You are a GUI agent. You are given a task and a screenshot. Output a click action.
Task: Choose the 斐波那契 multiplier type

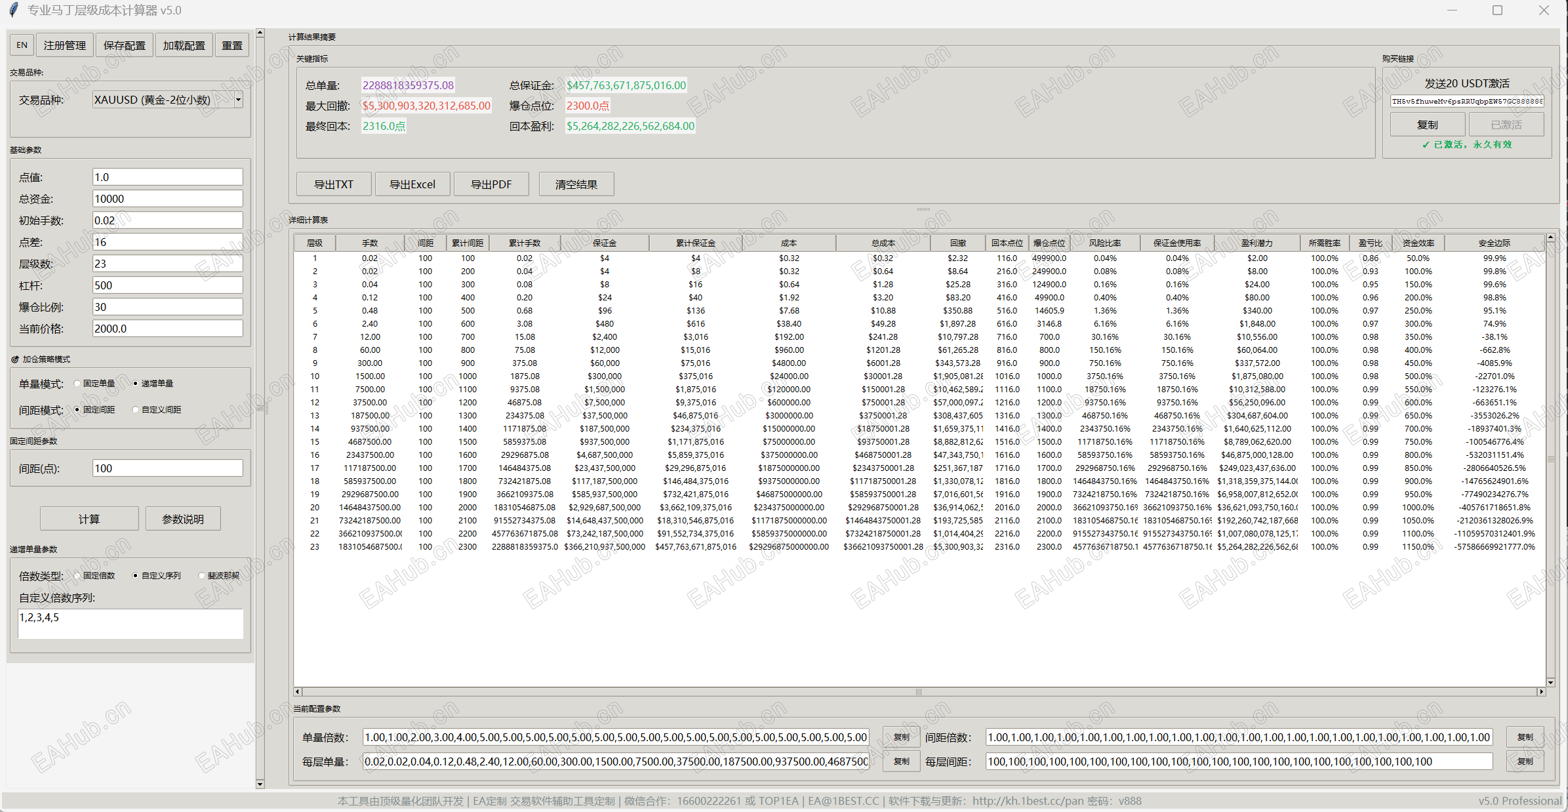202,576
